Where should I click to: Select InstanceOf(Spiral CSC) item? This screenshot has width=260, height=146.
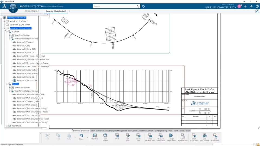(26, 49)
